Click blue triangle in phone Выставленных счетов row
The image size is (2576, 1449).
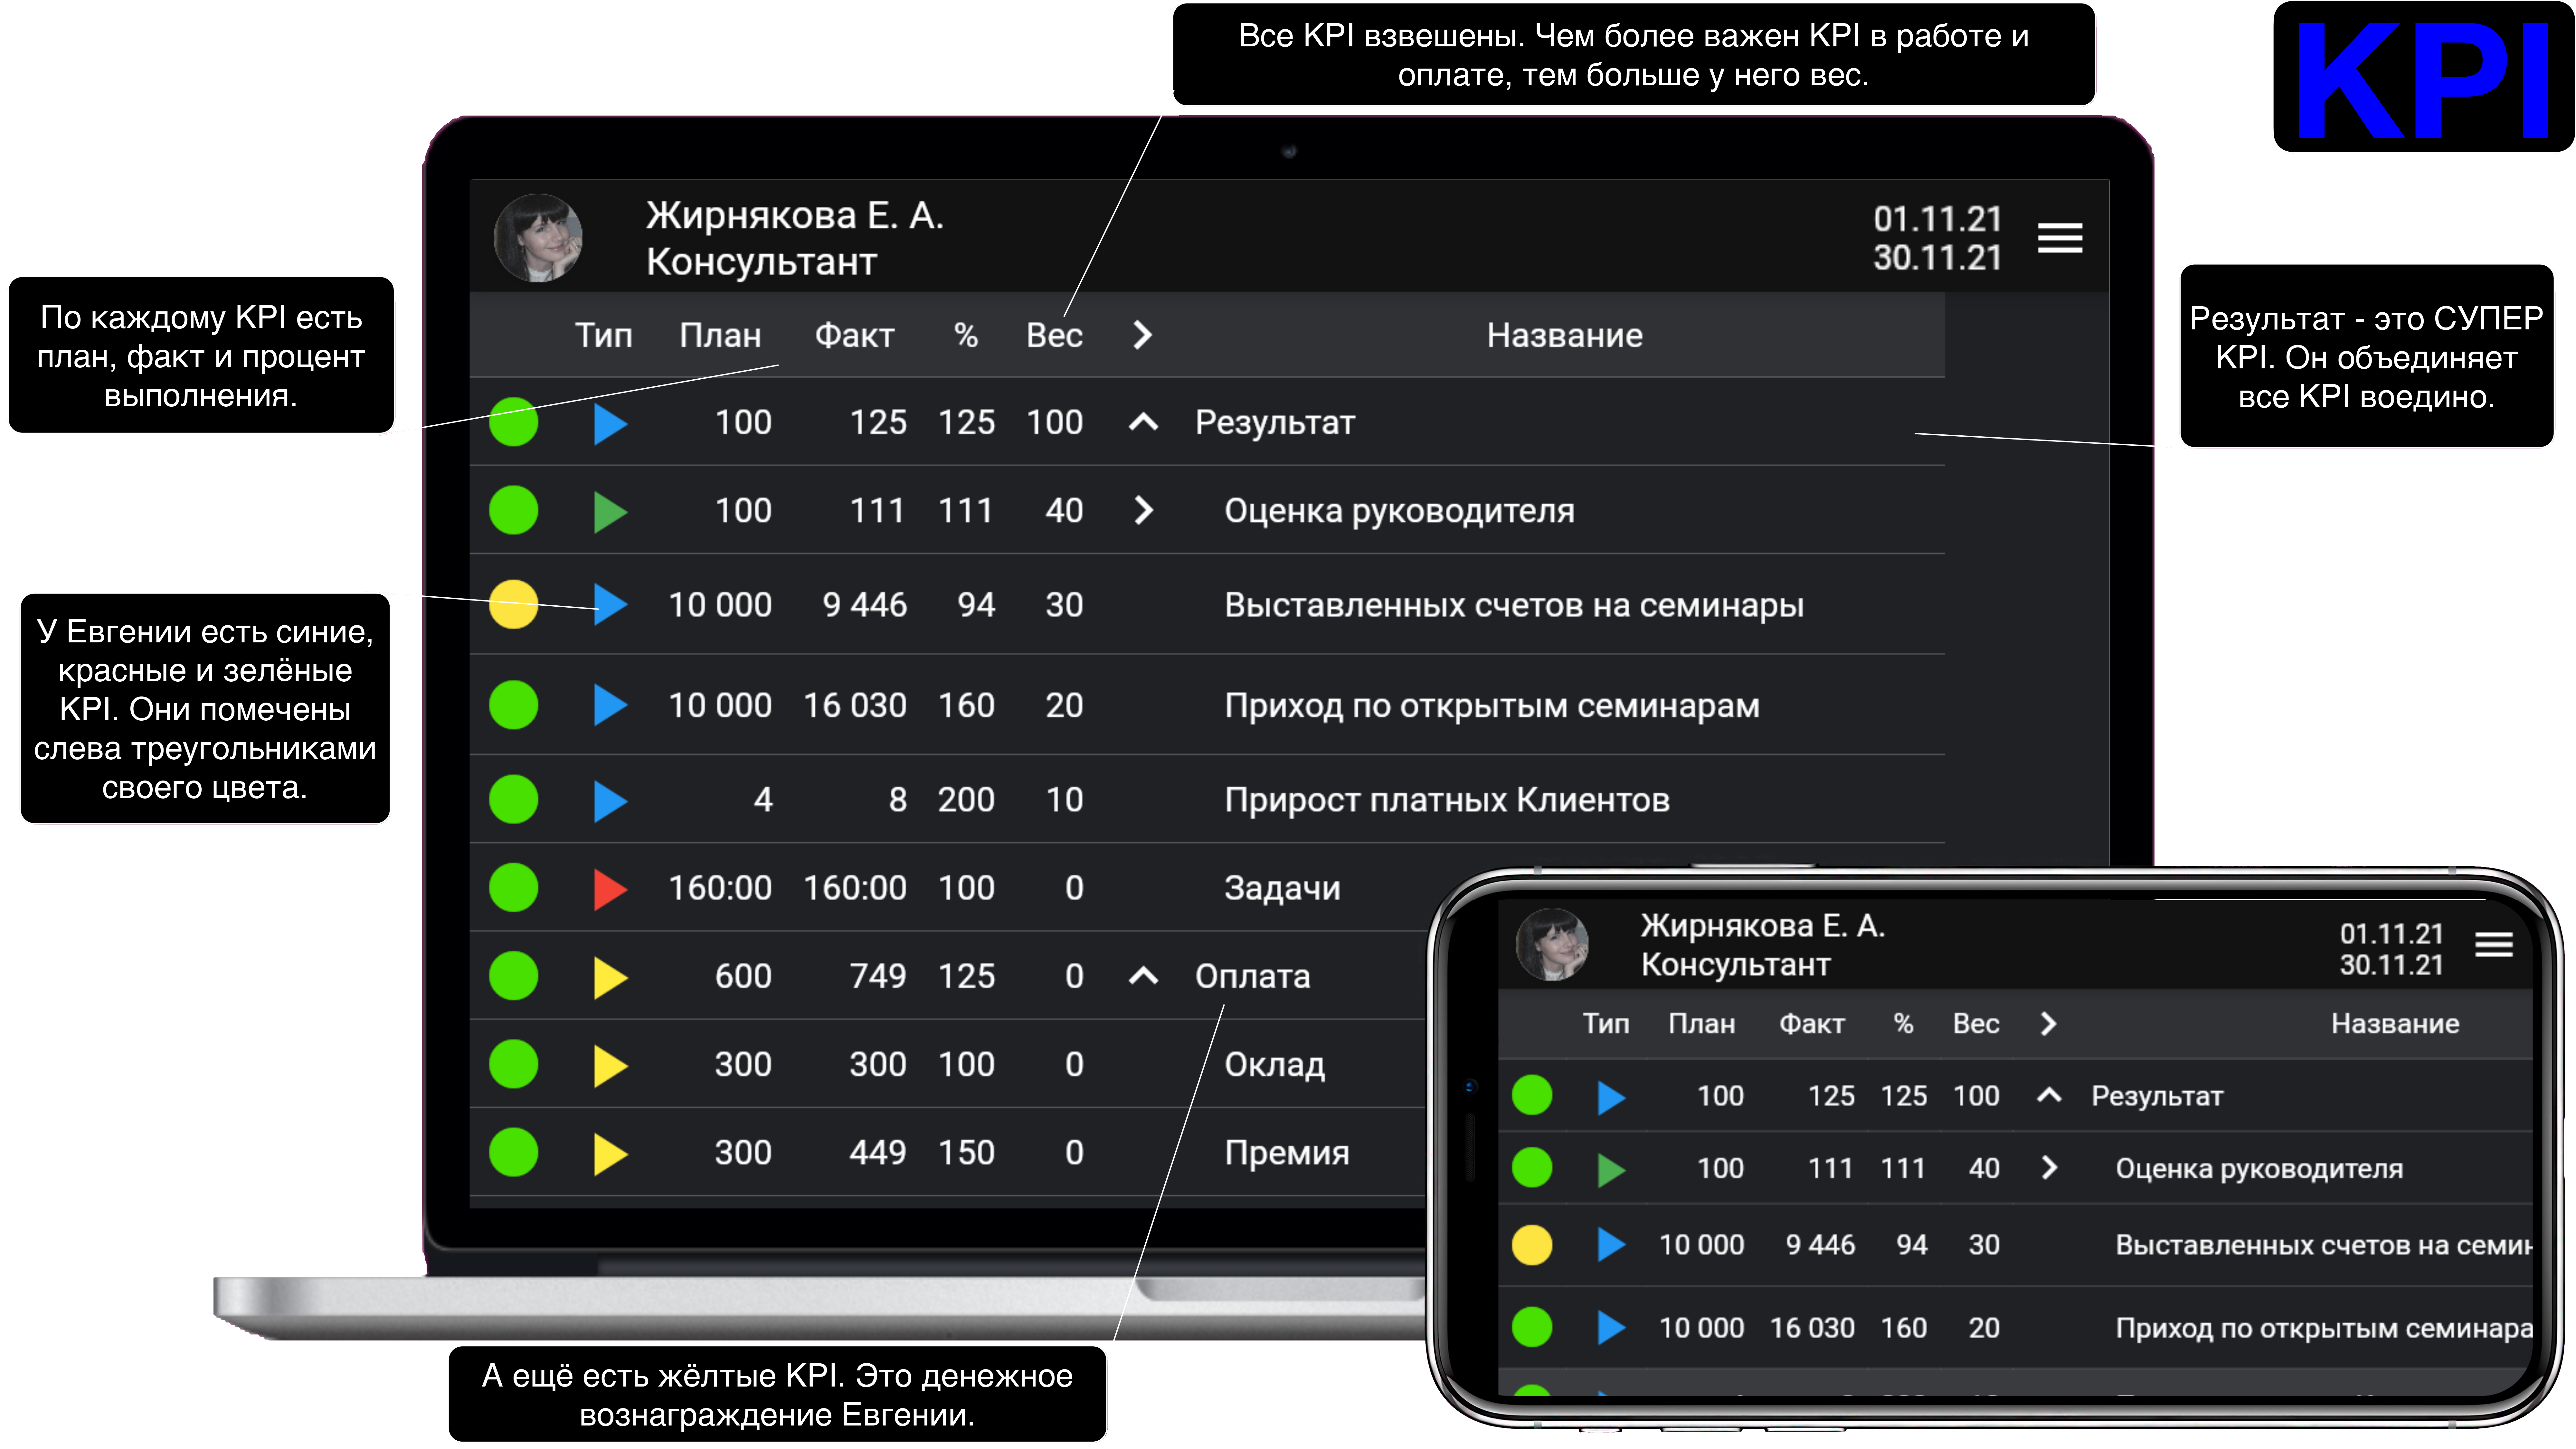coord(1611,1245)
